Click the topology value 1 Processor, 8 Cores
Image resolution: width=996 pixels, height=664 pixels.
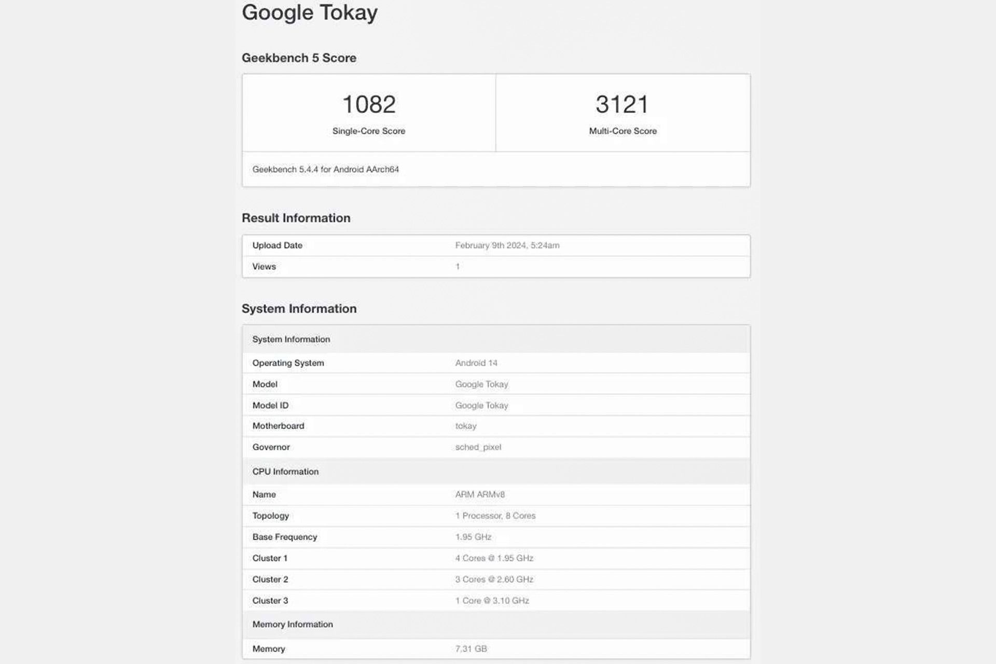coord(495,516)
